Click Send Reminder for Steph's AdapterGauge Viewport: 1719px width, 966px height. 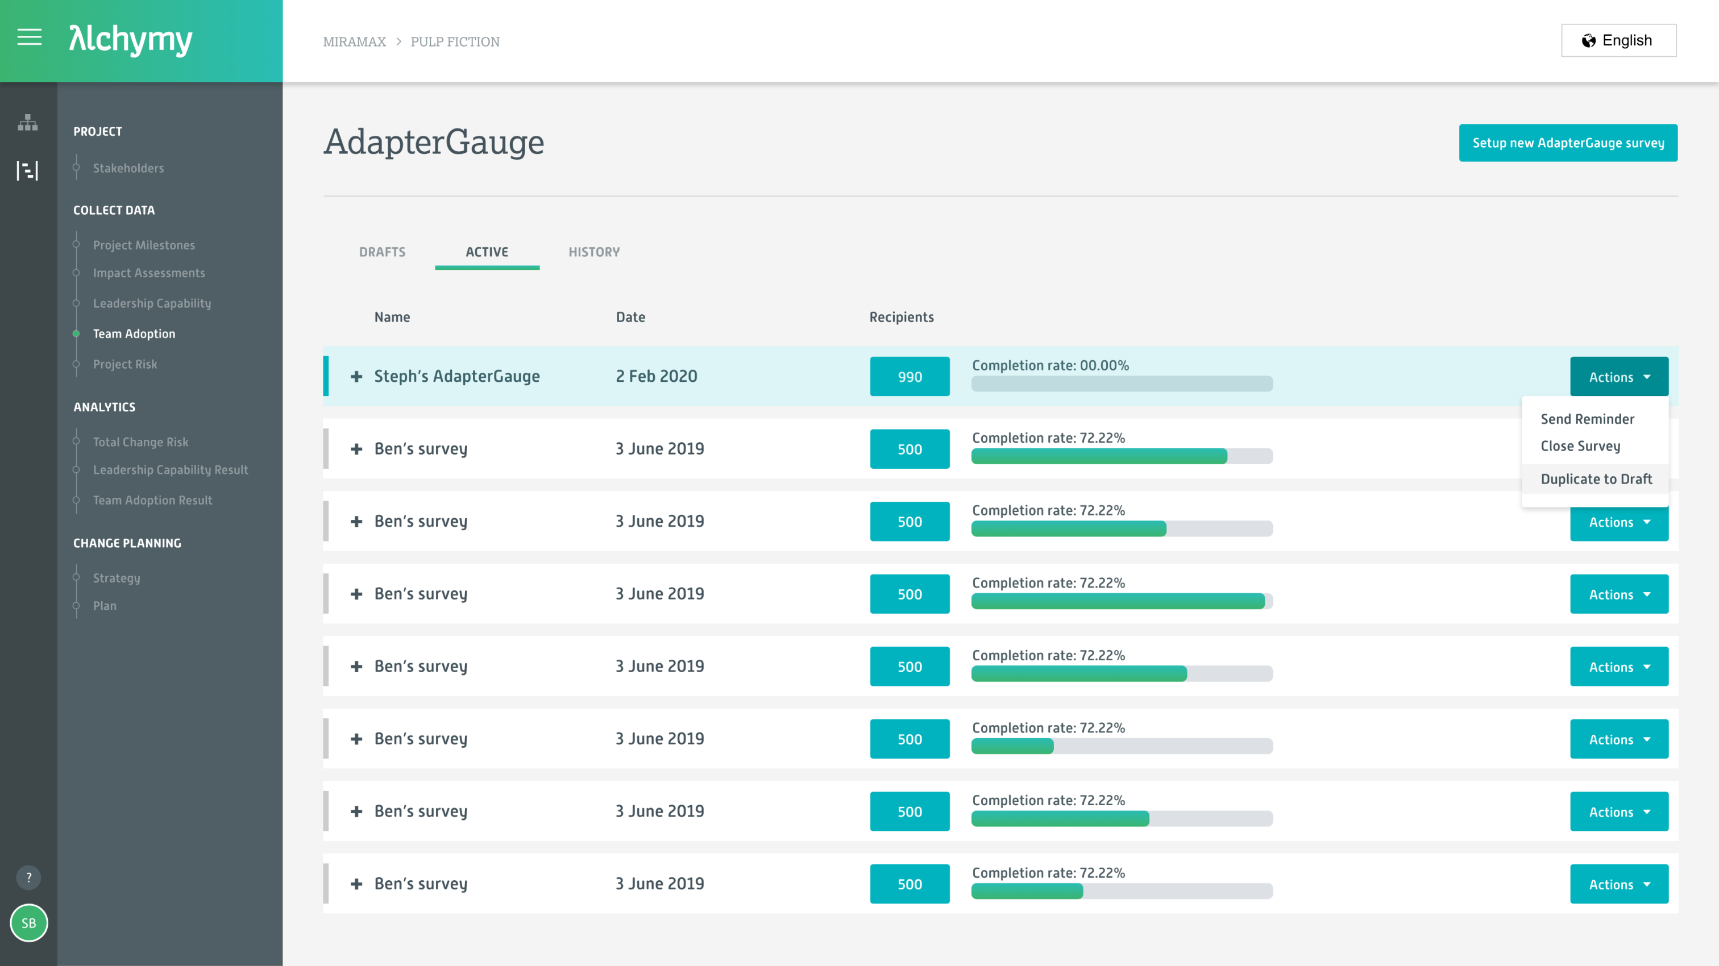click(x=1587, y=418)
